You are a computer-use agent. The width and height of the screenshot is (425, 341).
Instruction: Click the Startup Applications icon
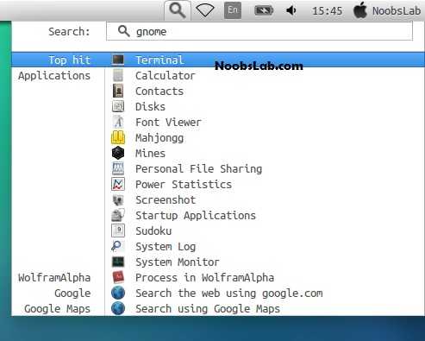(x=118, y=215)
